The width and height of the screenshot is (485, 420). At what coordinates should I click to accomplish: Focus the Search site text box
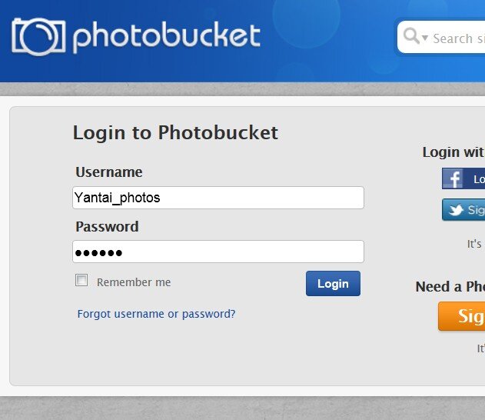[458, 38]
